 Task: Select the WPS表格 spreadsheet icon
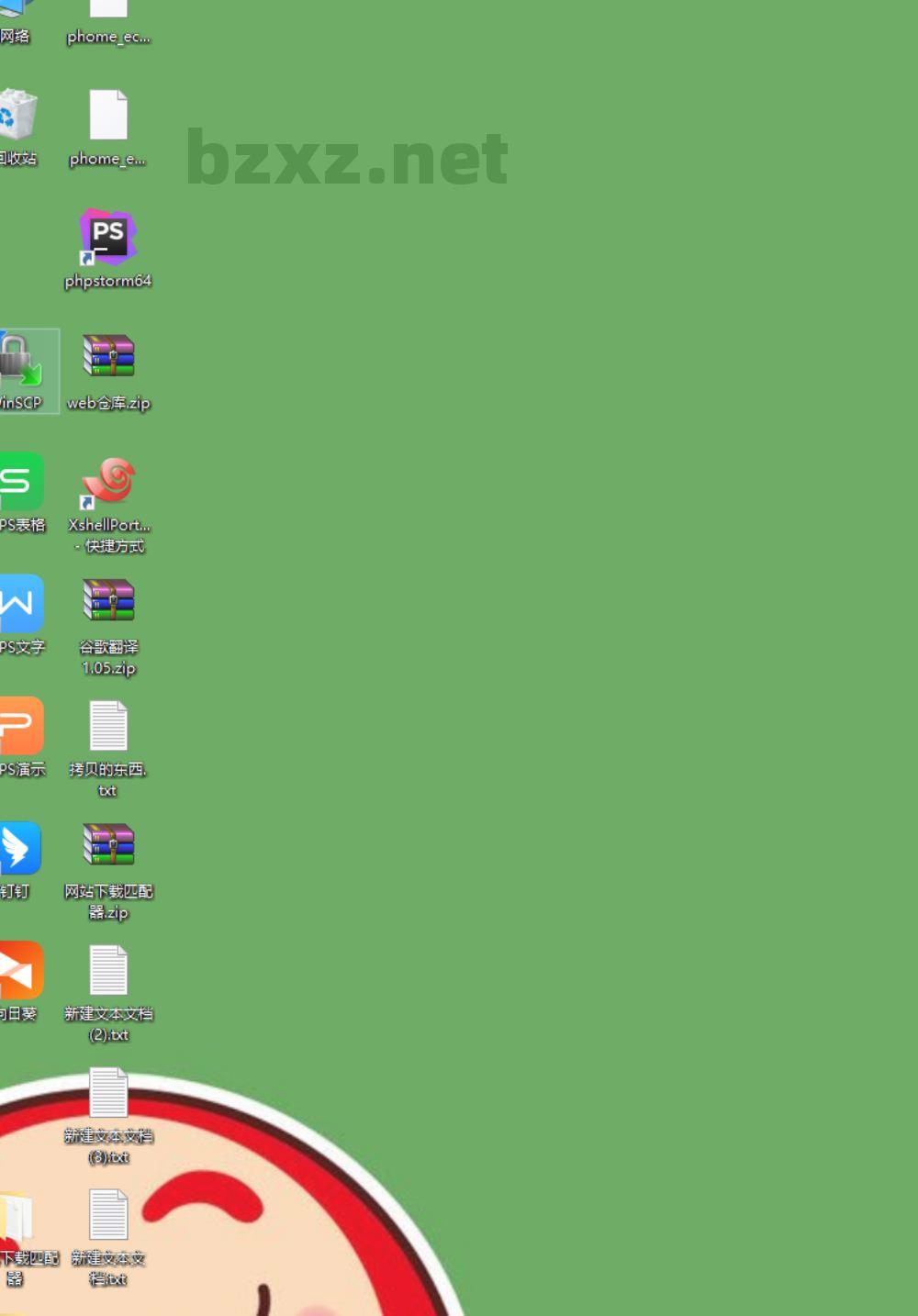[x=20, y=483]
